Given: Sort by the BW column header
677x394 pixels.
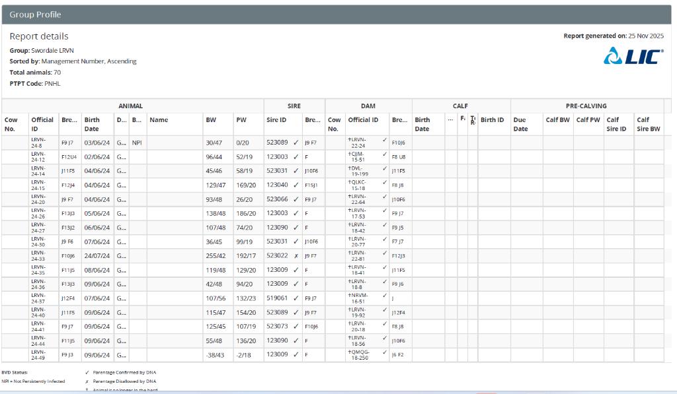Looking at the screenshot, I should click(x=211, y=120).
